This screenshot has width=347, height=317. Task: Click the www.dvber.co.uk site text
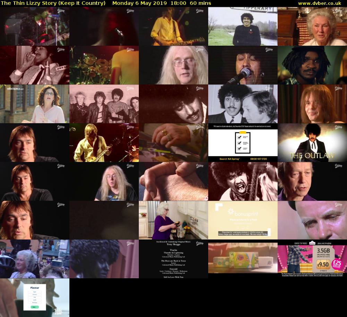point(320,3)
